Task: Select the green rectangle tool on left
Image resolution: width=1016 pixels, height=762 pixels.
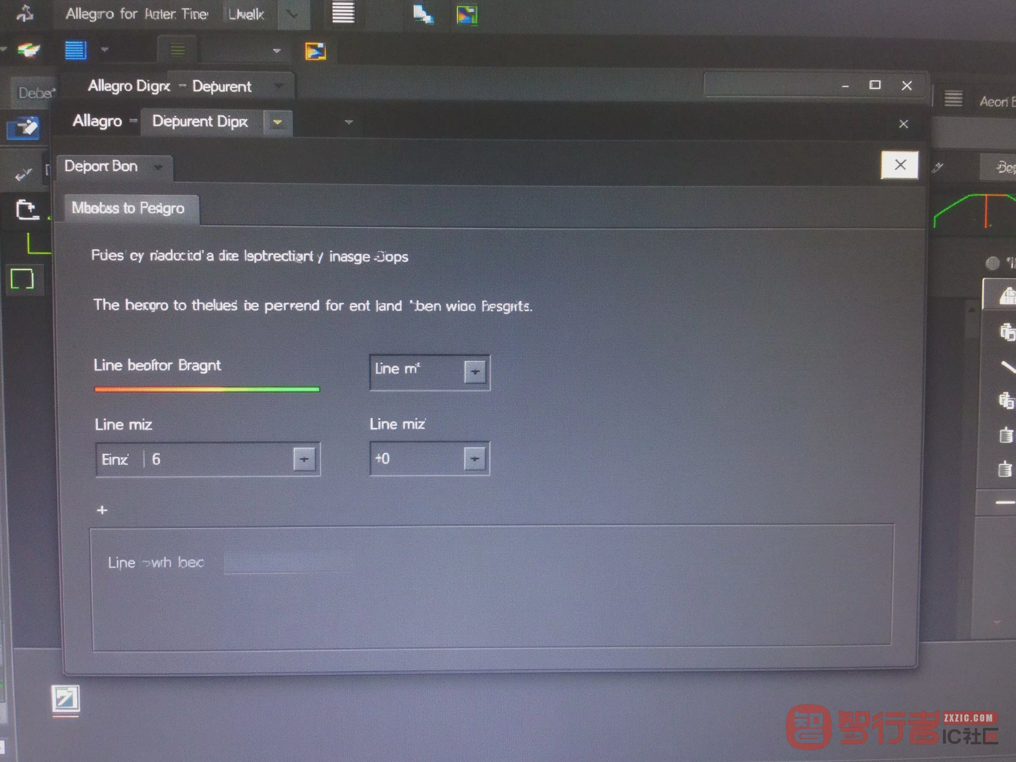Action: point(22,279)
